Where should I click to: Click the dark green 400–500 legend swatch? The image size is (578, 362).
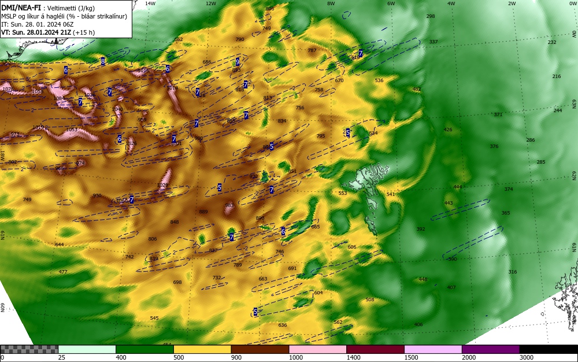pos(144,349)
